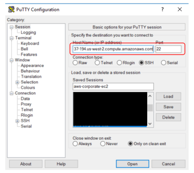Click the About button

pos(26,164)
